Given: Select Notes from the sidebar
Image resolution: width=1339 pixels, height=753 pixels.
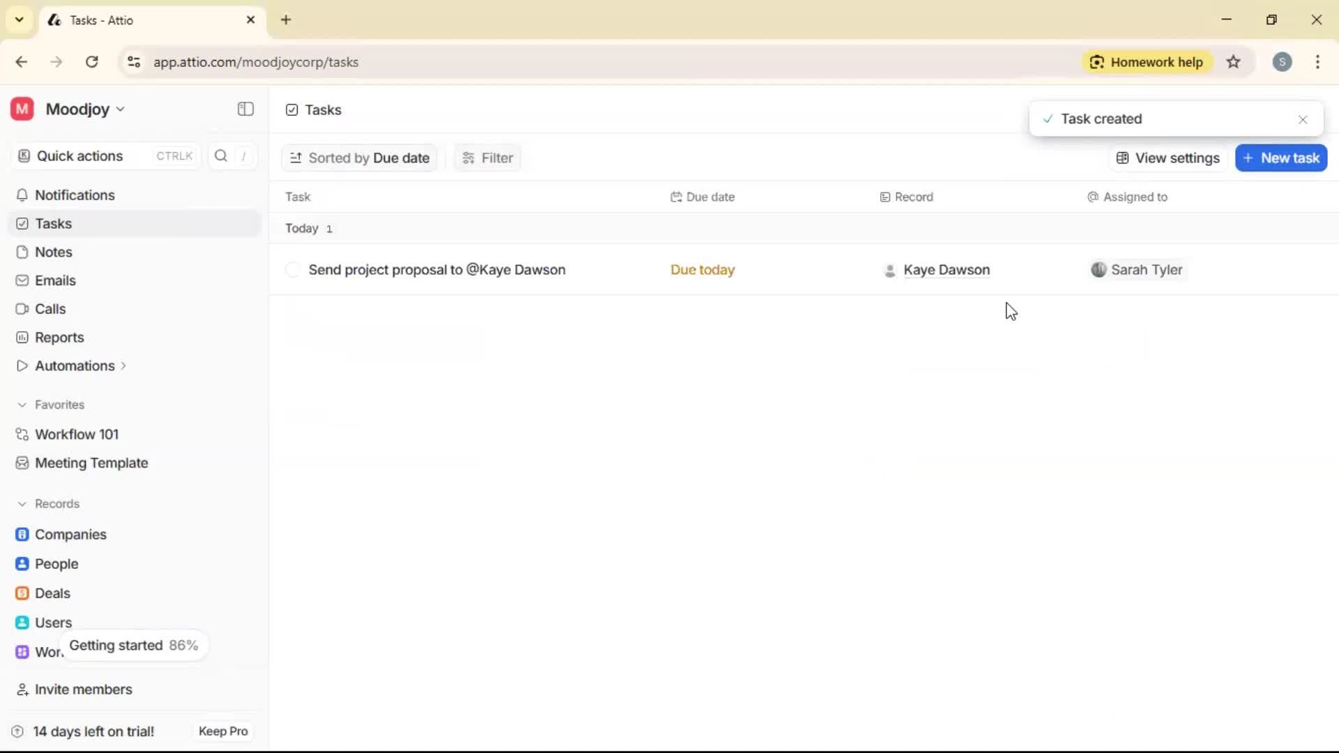Looking at the screenshot, I should [x=52, y=252].
